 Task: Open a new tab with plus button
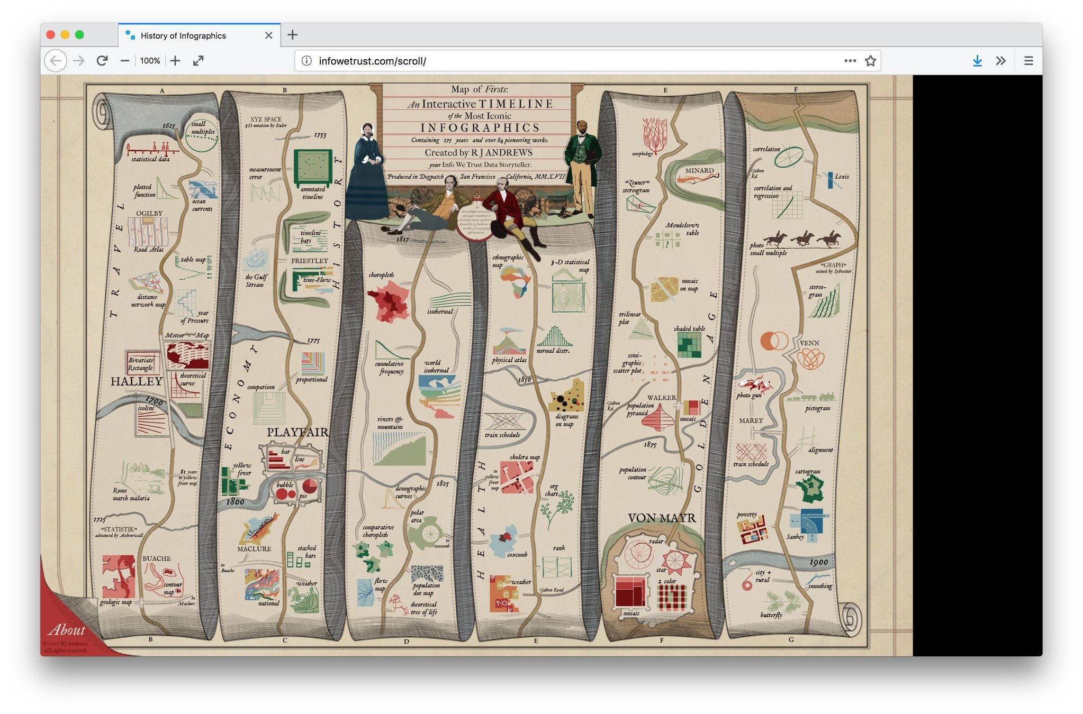click(293, 35)
